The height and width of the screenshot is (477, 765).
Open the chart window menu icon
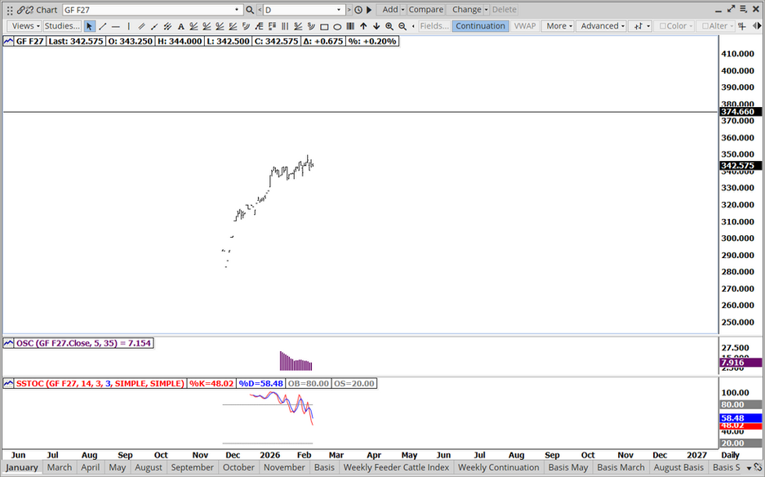click(x=743, y=9)
